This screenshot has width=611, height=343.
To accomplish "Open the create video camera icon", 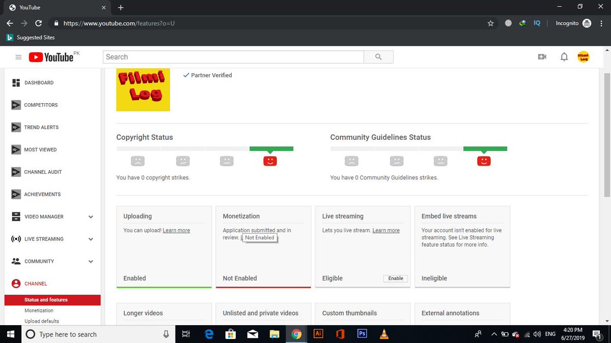I will tap(542, 57).
